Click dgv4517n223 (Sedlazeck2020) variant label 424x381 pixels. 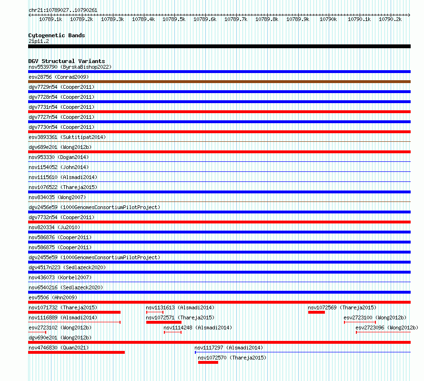67,267
